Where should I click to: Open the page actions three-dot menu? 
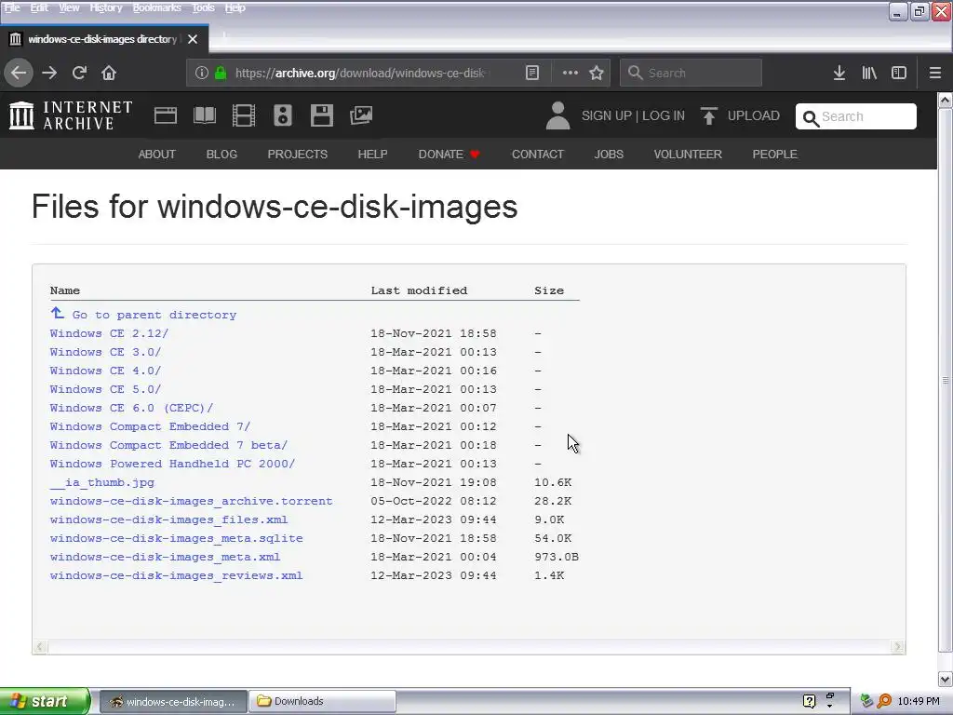click(570, 73)
